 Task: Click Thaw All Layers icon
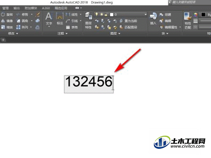click(109, 27)
